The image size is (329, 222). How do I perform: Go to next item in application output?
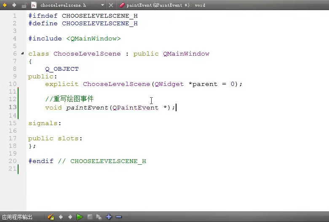(x=70, y=217)
